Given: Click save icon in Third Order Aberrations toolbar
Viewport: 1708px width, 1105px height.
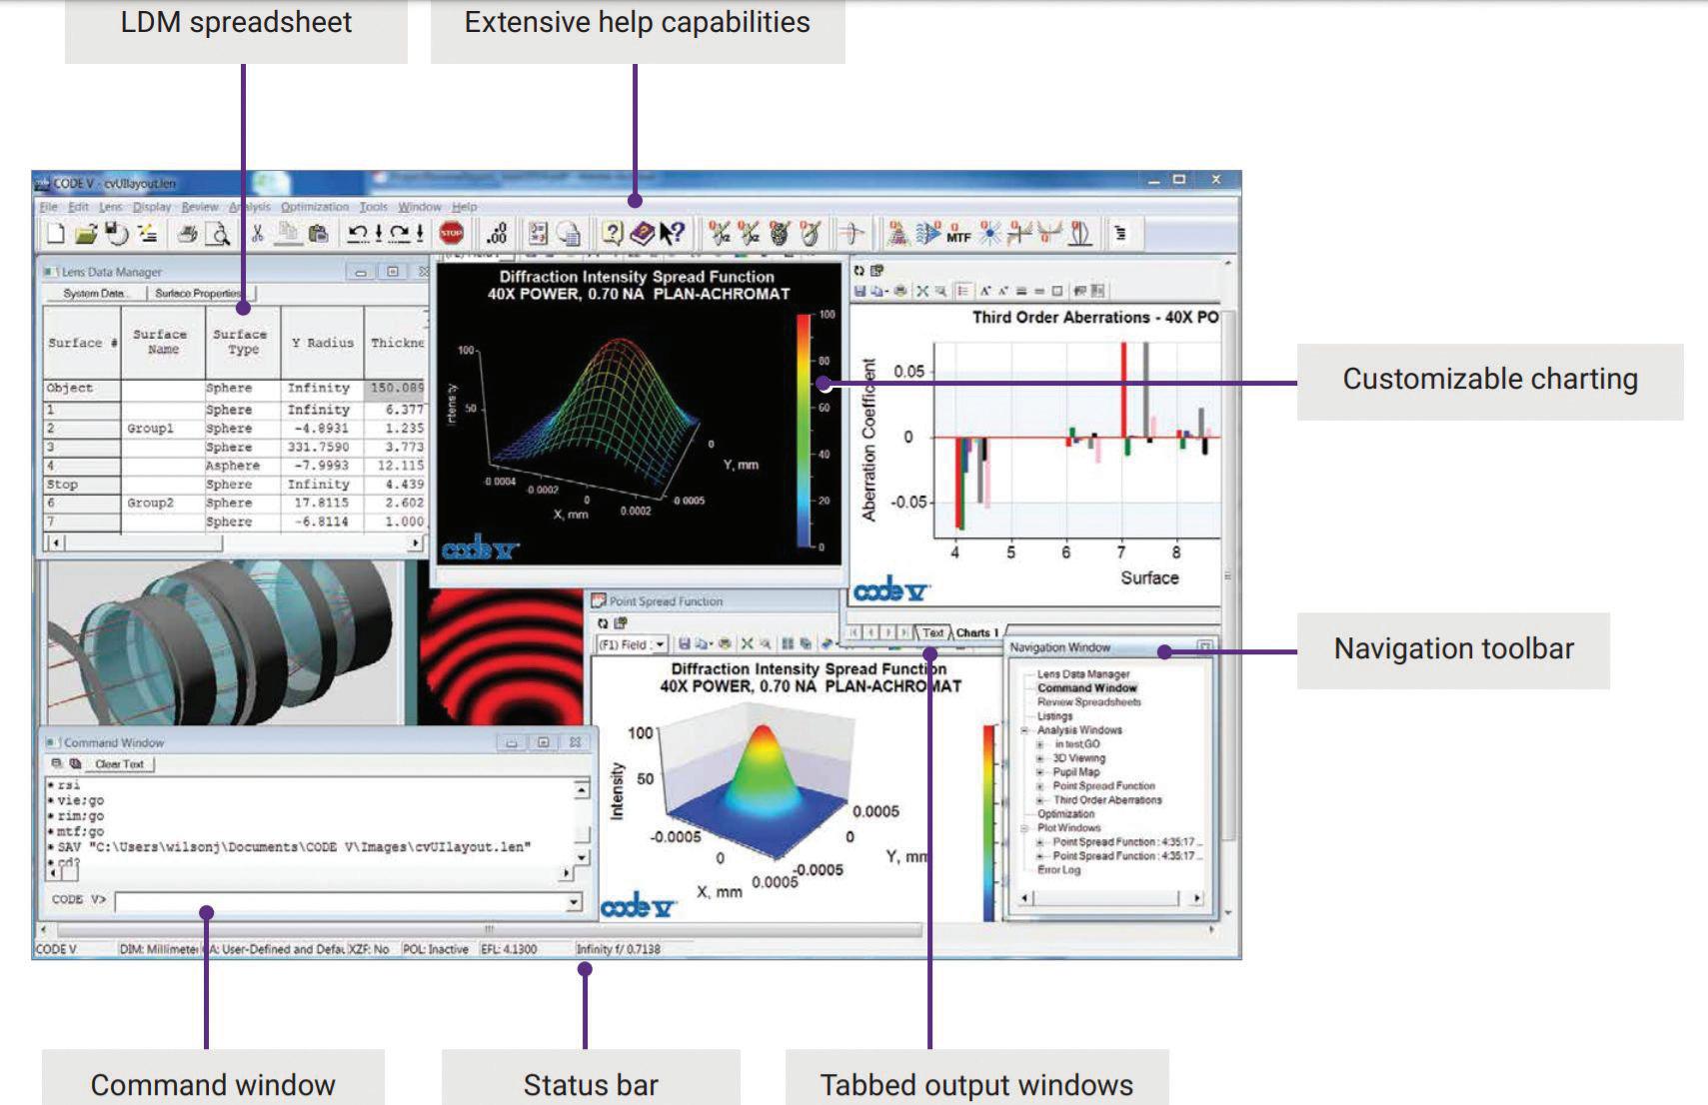Looking at the screenshot, I should [859, 291].
